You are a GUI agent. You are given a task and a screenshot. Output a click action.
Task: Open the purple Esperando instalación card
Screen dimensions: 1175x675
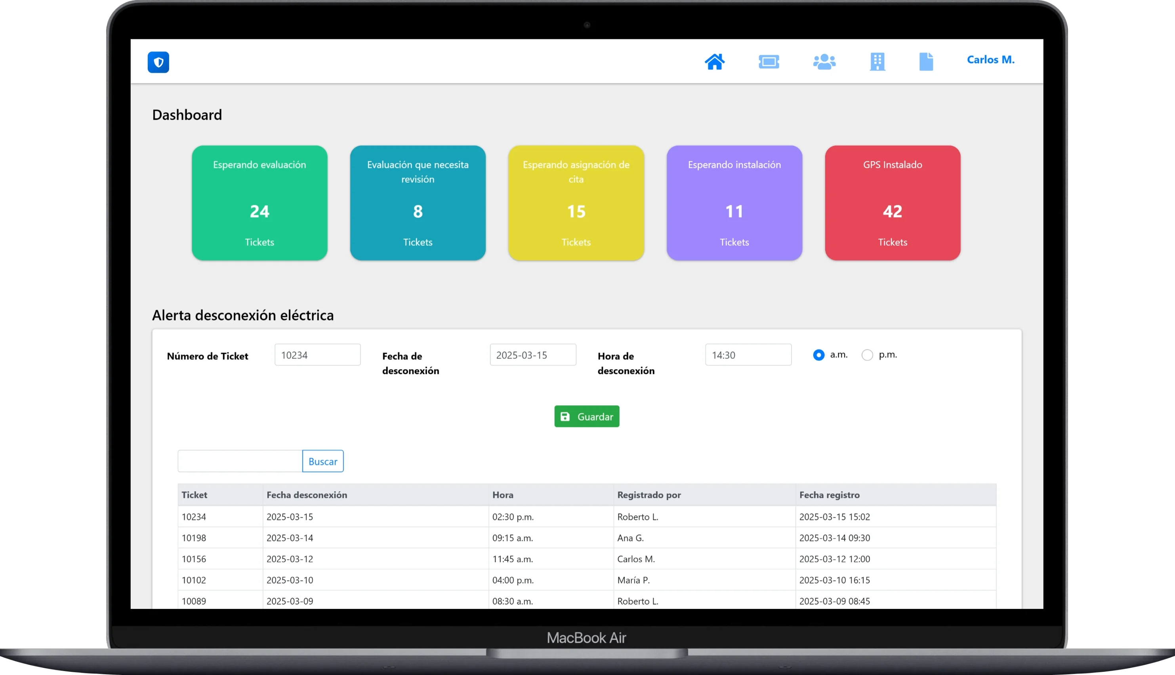(734, 203)
